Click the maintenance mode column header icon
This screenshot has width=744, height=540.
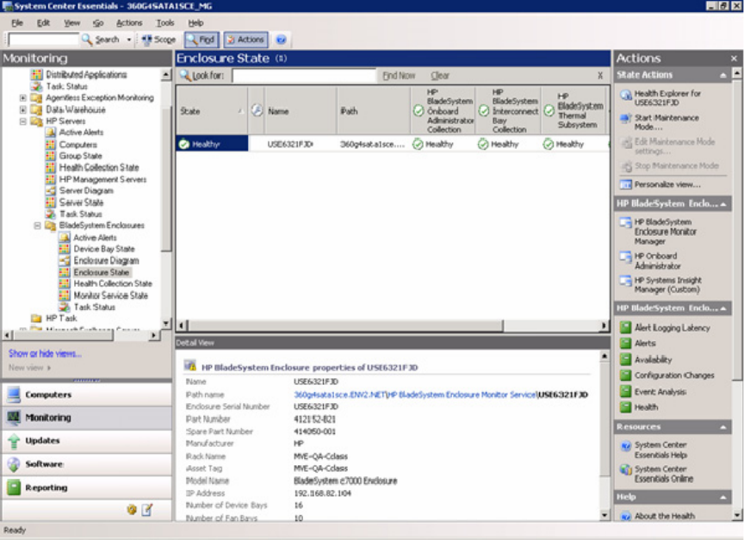click(x=257, y=111)
